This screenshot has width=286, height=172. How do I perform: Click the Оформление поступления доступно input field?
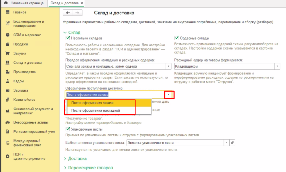pos(115,95)
